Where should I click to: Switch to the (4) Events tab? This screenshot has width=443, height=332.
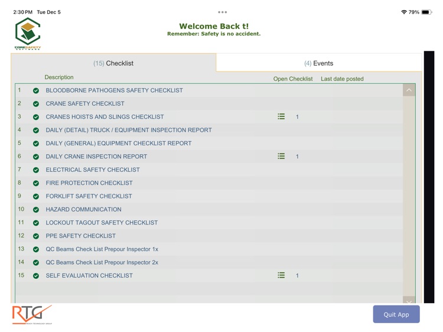[319, 63]
